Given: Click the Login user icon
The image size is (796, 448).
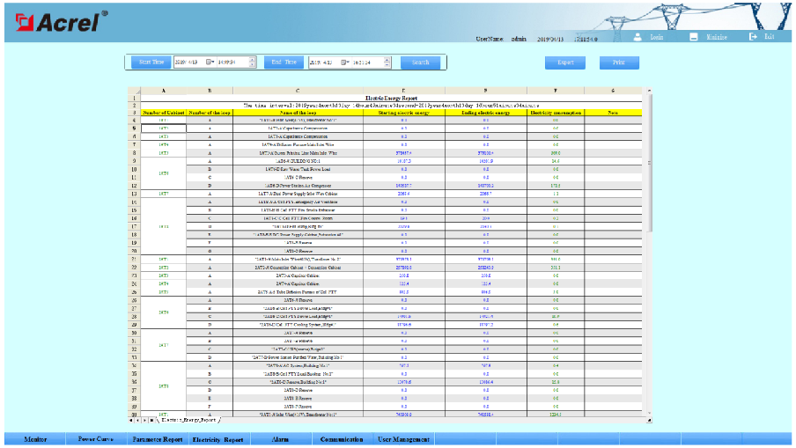Looking at the screenshot, I should tap(638, 37).
